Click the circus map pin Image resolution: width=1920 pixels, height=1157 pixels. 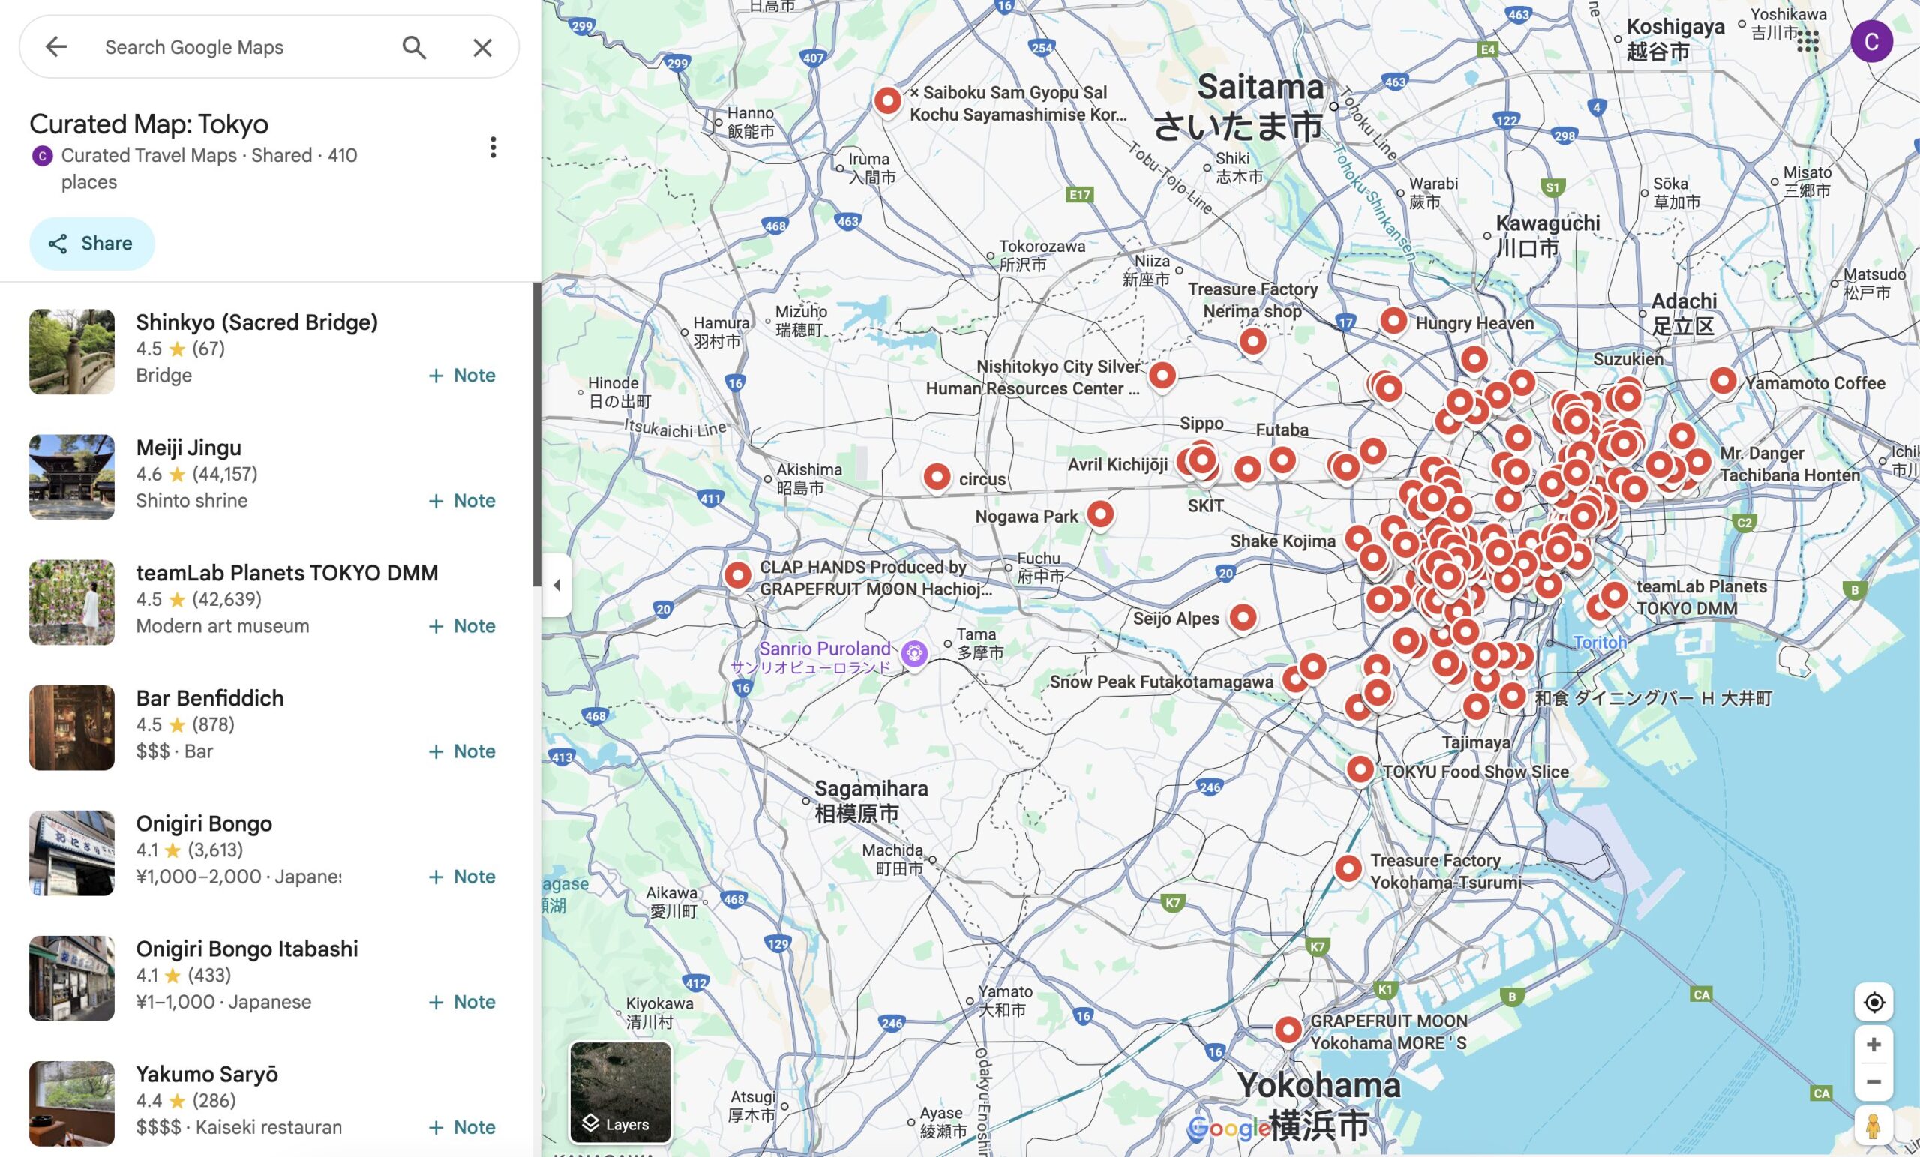point(937,477)
